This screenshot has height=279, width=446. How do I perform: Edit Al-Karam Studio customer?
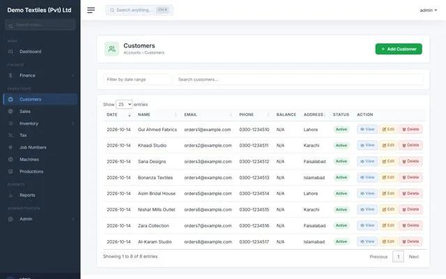coord(388,241)
